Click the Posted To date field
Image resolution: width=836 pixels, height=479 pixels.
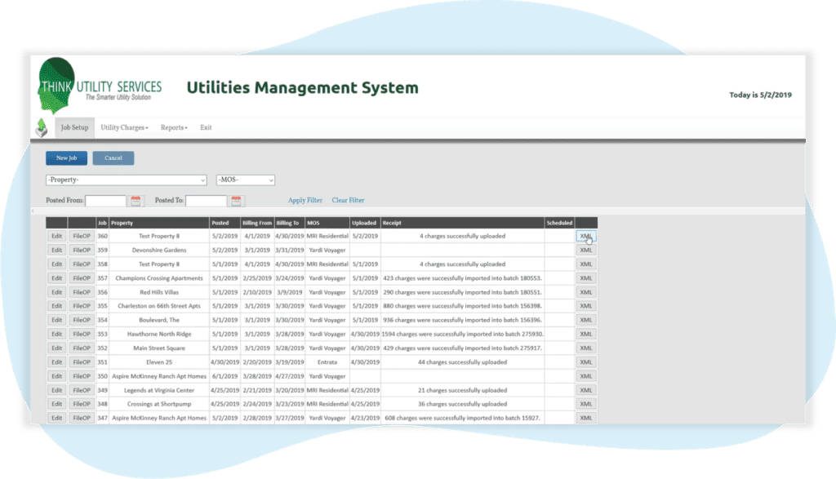[206, 201]
